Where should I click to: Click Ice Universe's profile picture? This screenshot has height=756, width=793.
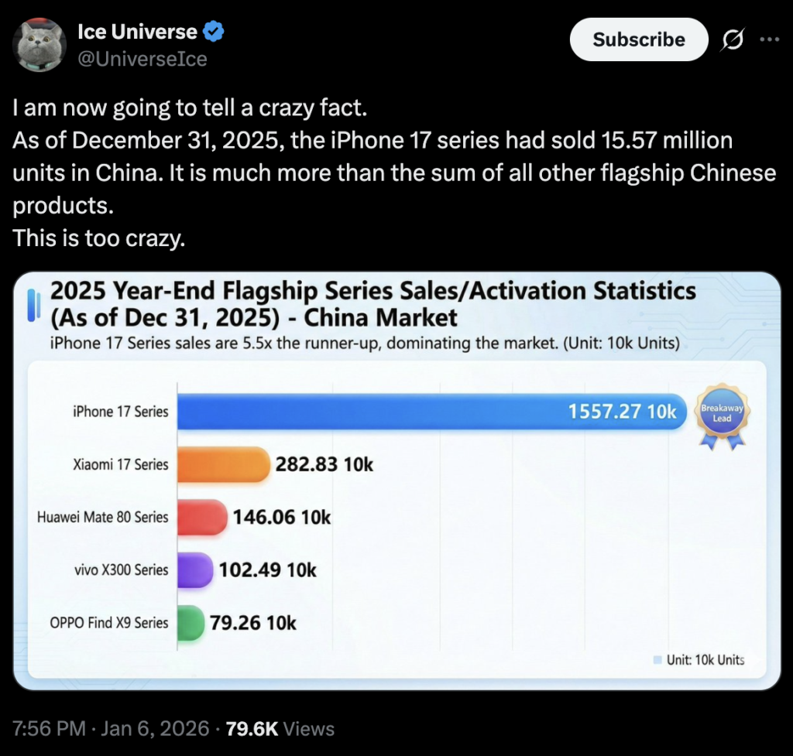coord(39,44)
